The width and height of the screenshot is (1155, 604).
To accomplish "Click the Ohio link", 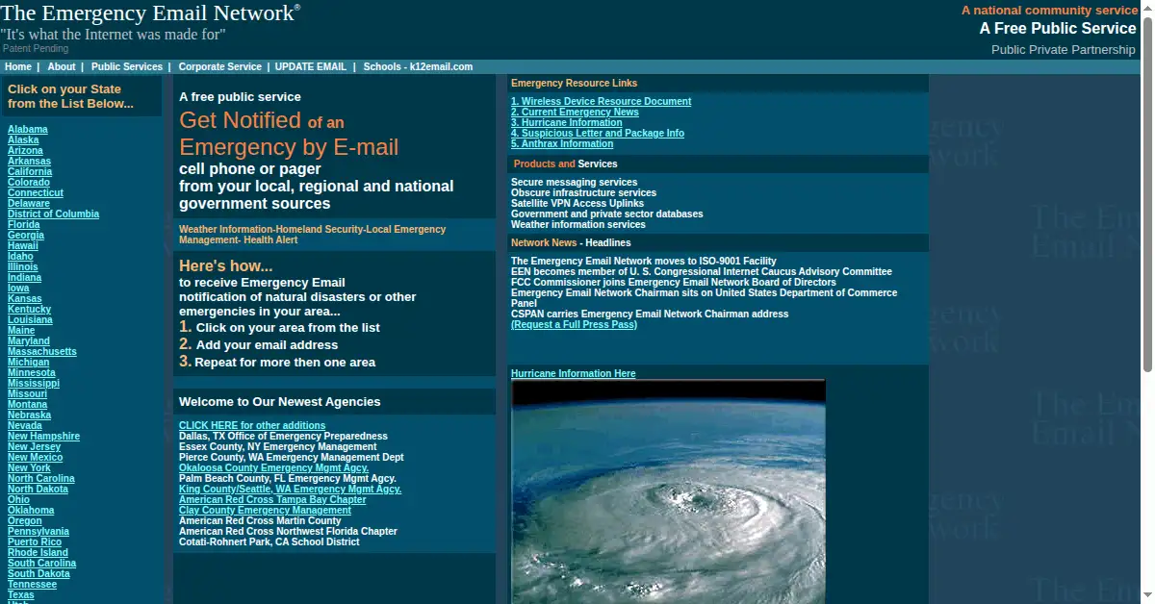I will click(19, 499).
